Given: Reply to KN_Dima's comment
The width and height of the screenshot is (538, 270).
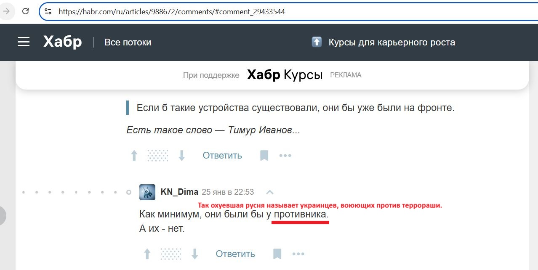Looking at the screenshot, I should click(x=235, y=254).
